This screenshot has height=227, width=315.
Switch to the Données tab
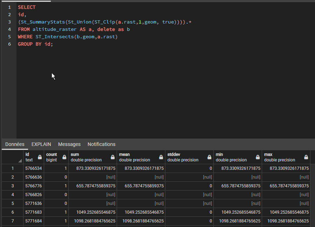(15, 144)
